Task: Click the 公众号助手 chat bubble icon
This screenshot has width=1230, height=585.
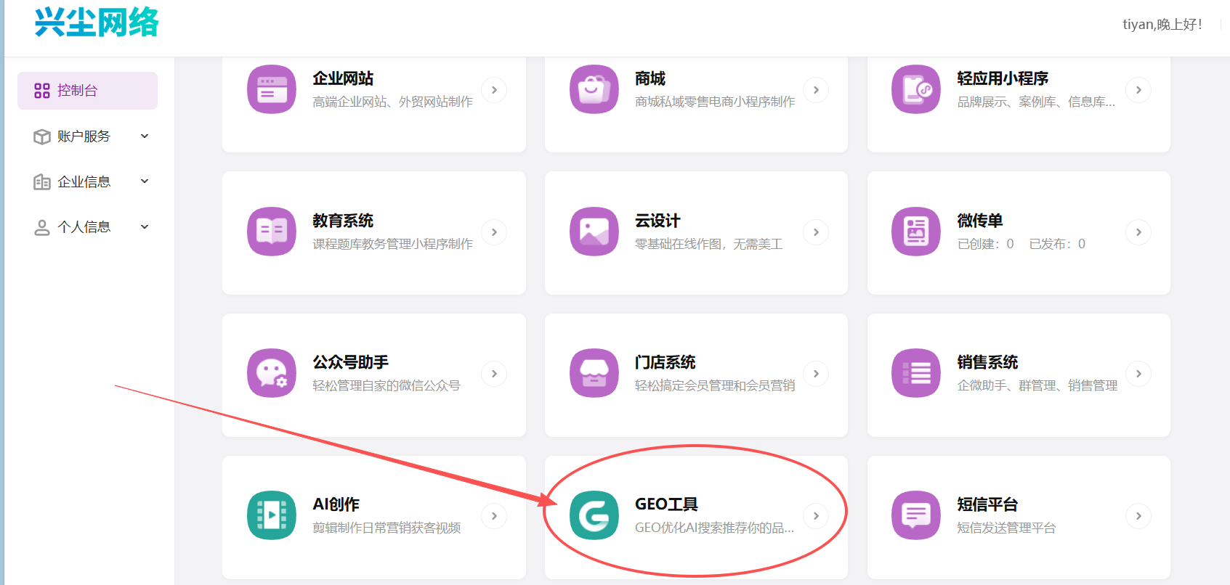Action: (272, 373)
